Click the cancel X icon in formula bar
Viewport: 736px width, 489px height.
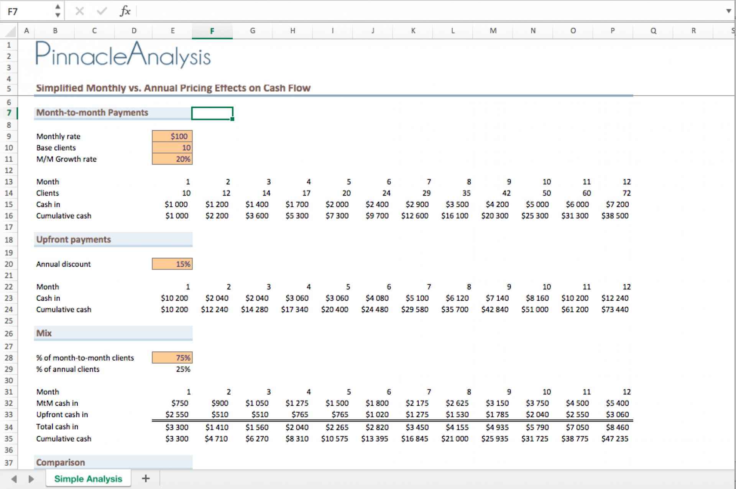click(x=80, y=11)
